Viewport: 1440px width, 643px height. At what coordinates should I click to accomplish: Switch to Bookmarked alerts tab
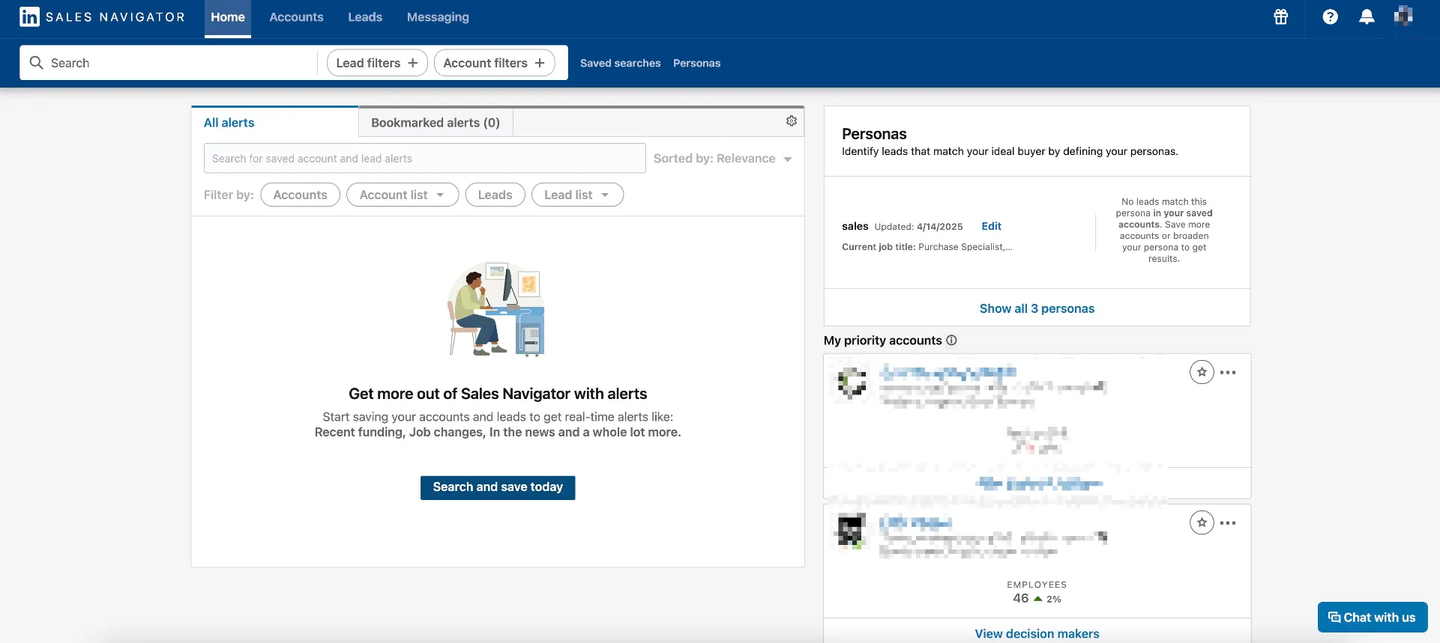[436, 122]
